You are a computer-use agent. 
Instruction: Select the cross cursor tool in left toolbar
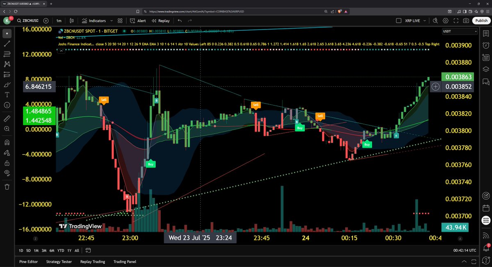click(x=7, y=33)
